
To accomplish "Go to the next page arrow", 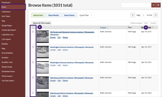I will click(156, 15).
